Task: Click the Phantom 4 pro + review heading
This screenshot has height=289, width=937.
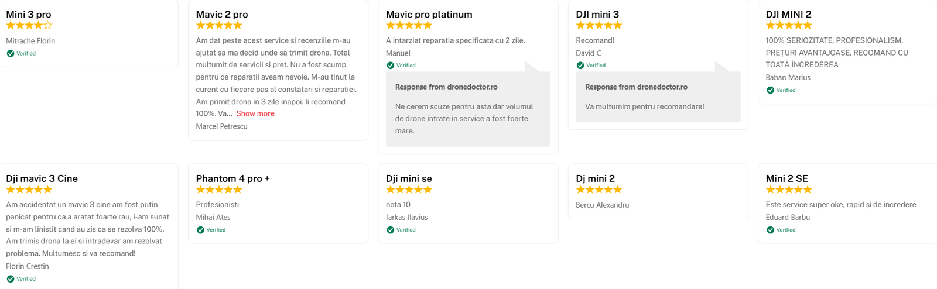Action: pos(232,178)
